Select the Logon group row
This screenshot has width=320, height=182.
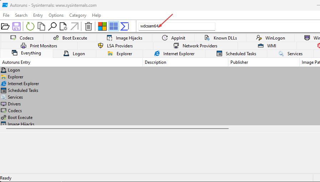[160, 70]
